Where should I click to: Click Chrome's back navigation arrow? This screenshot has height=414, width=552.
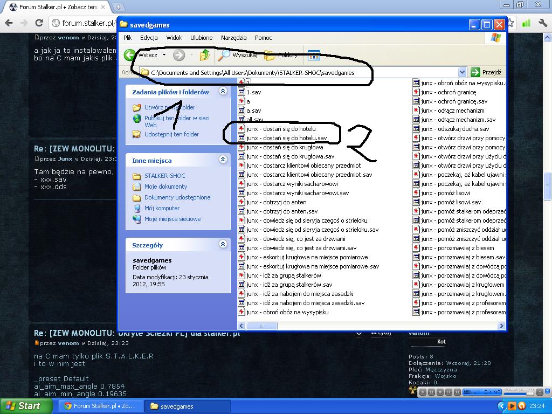pos(9,23)
